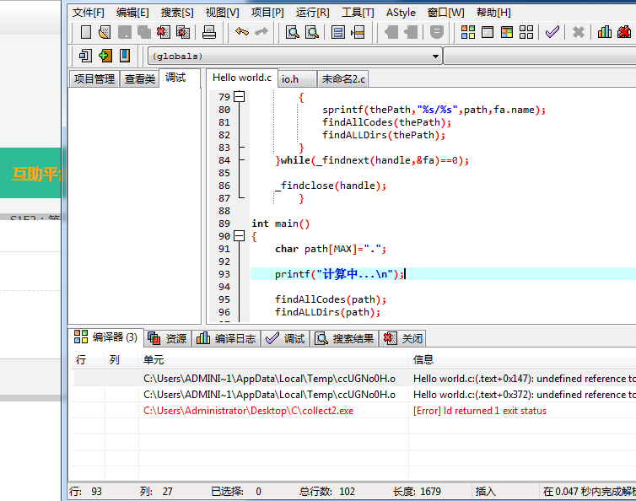Open Find with the magnifier icon
This screenshot has height=501, width=636.
293,32
